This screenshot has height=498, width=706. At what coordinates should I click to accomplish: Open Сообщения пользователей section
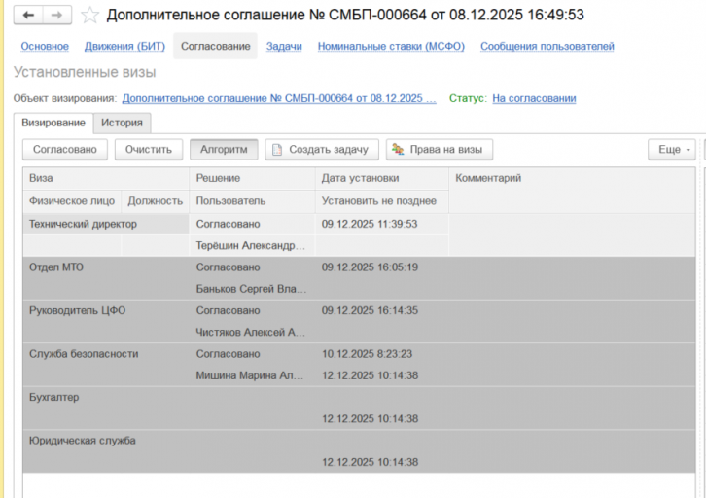coord(547,46)
